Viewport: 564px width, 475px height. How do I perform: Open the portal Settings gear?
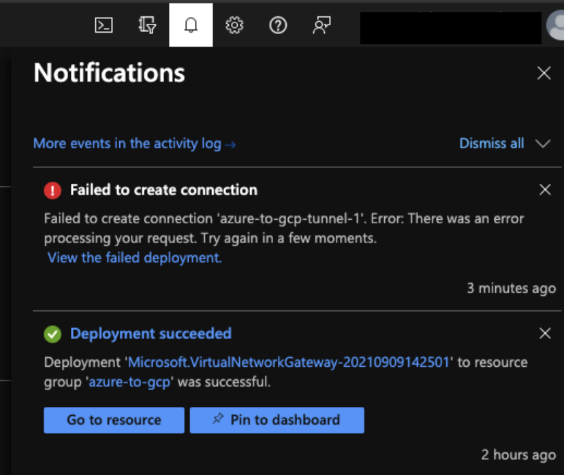[x=234, y=25]
